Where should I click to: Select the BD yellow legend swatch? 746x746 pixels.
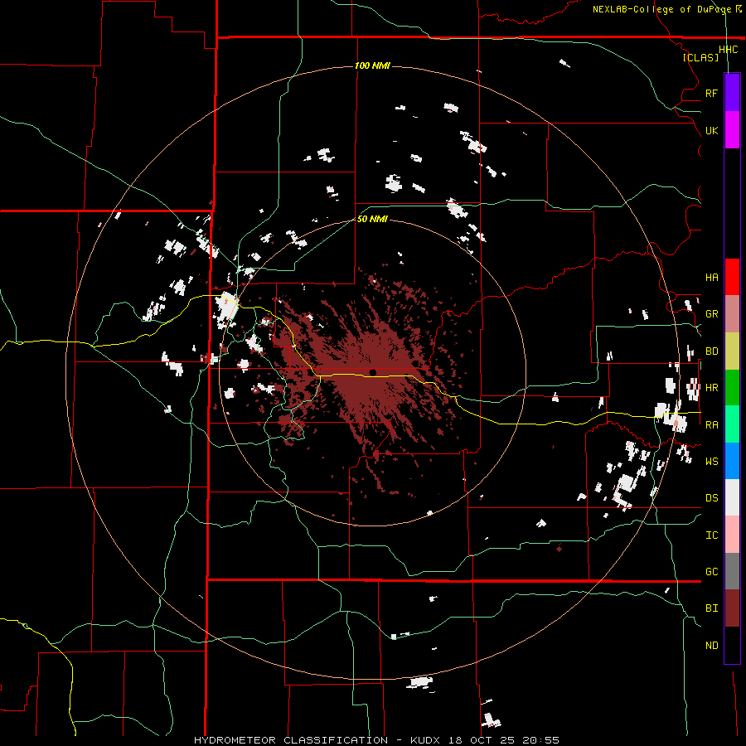732,351
